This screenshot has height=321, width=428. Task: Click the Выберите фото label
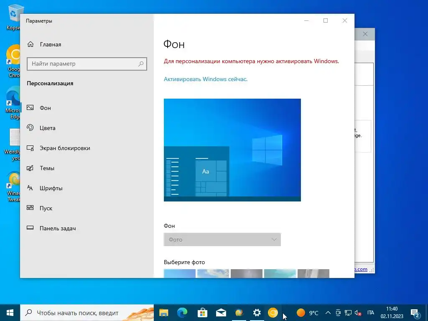coord(184,262)
